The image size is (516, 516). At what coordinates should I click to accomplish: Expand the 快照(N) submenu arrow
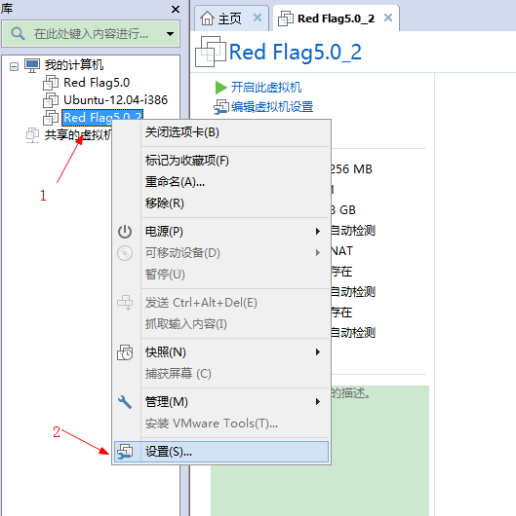click(318, 352)
